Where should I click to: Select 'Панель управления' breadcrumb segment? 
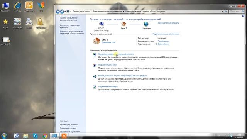[81, 12]
